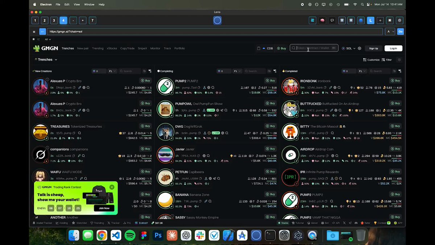Click the Go button next to URL bar
The height and width of the screenshot is (245, 435).
click(x=400, y=32)
